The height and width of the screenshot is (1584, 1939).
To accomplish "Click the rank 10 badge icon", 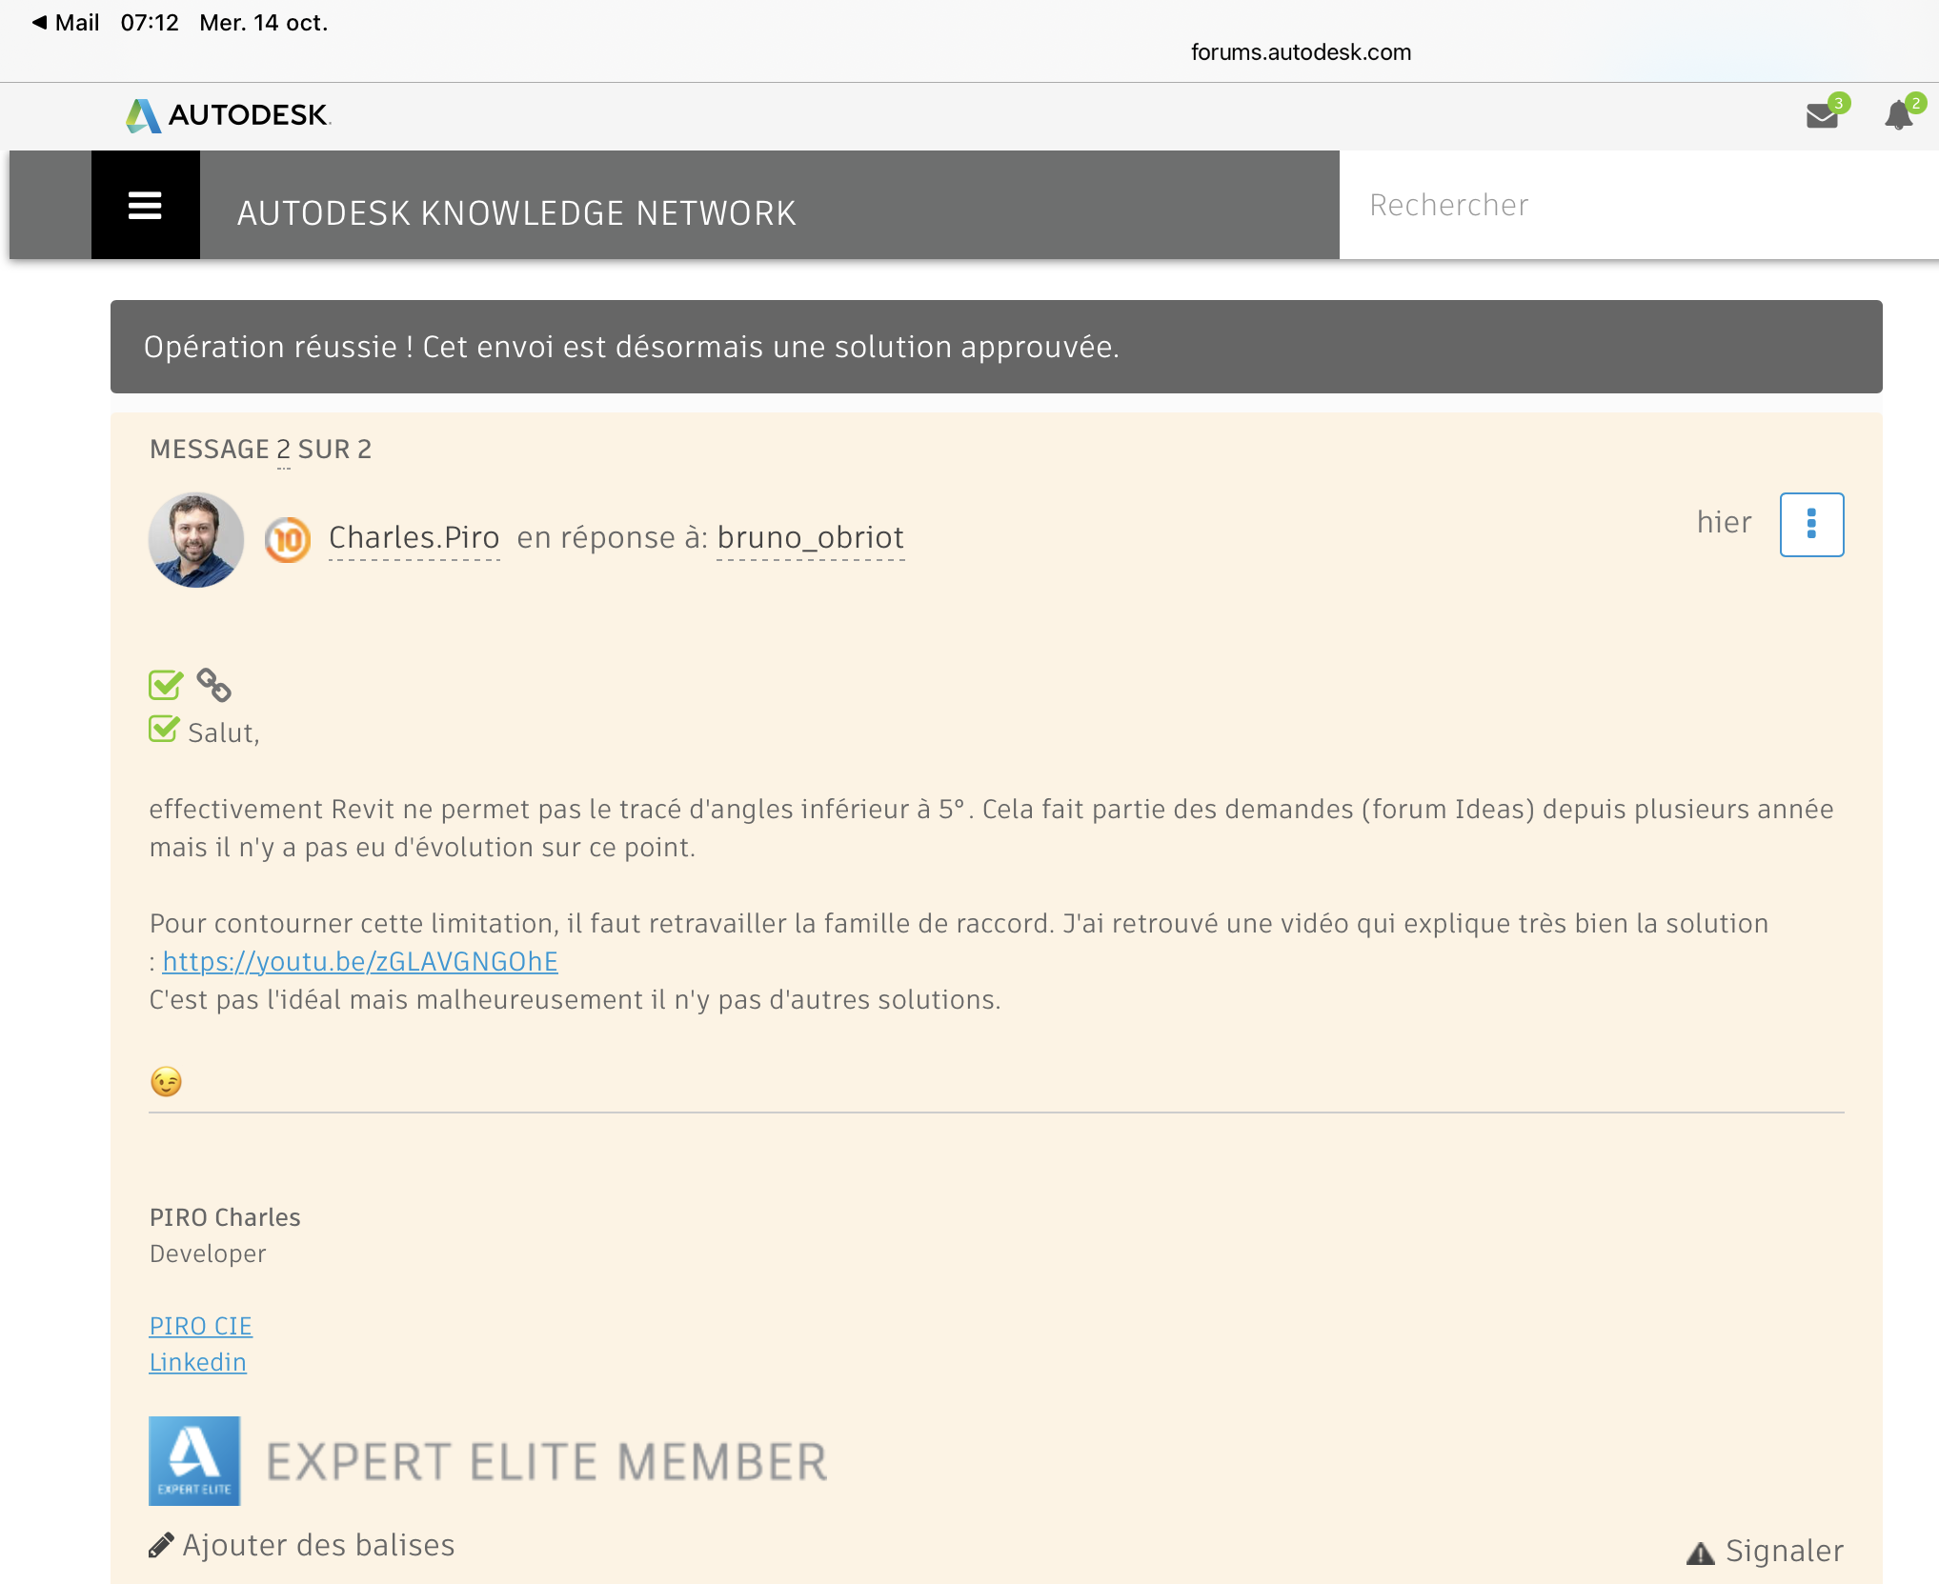I will pos(287,540).
